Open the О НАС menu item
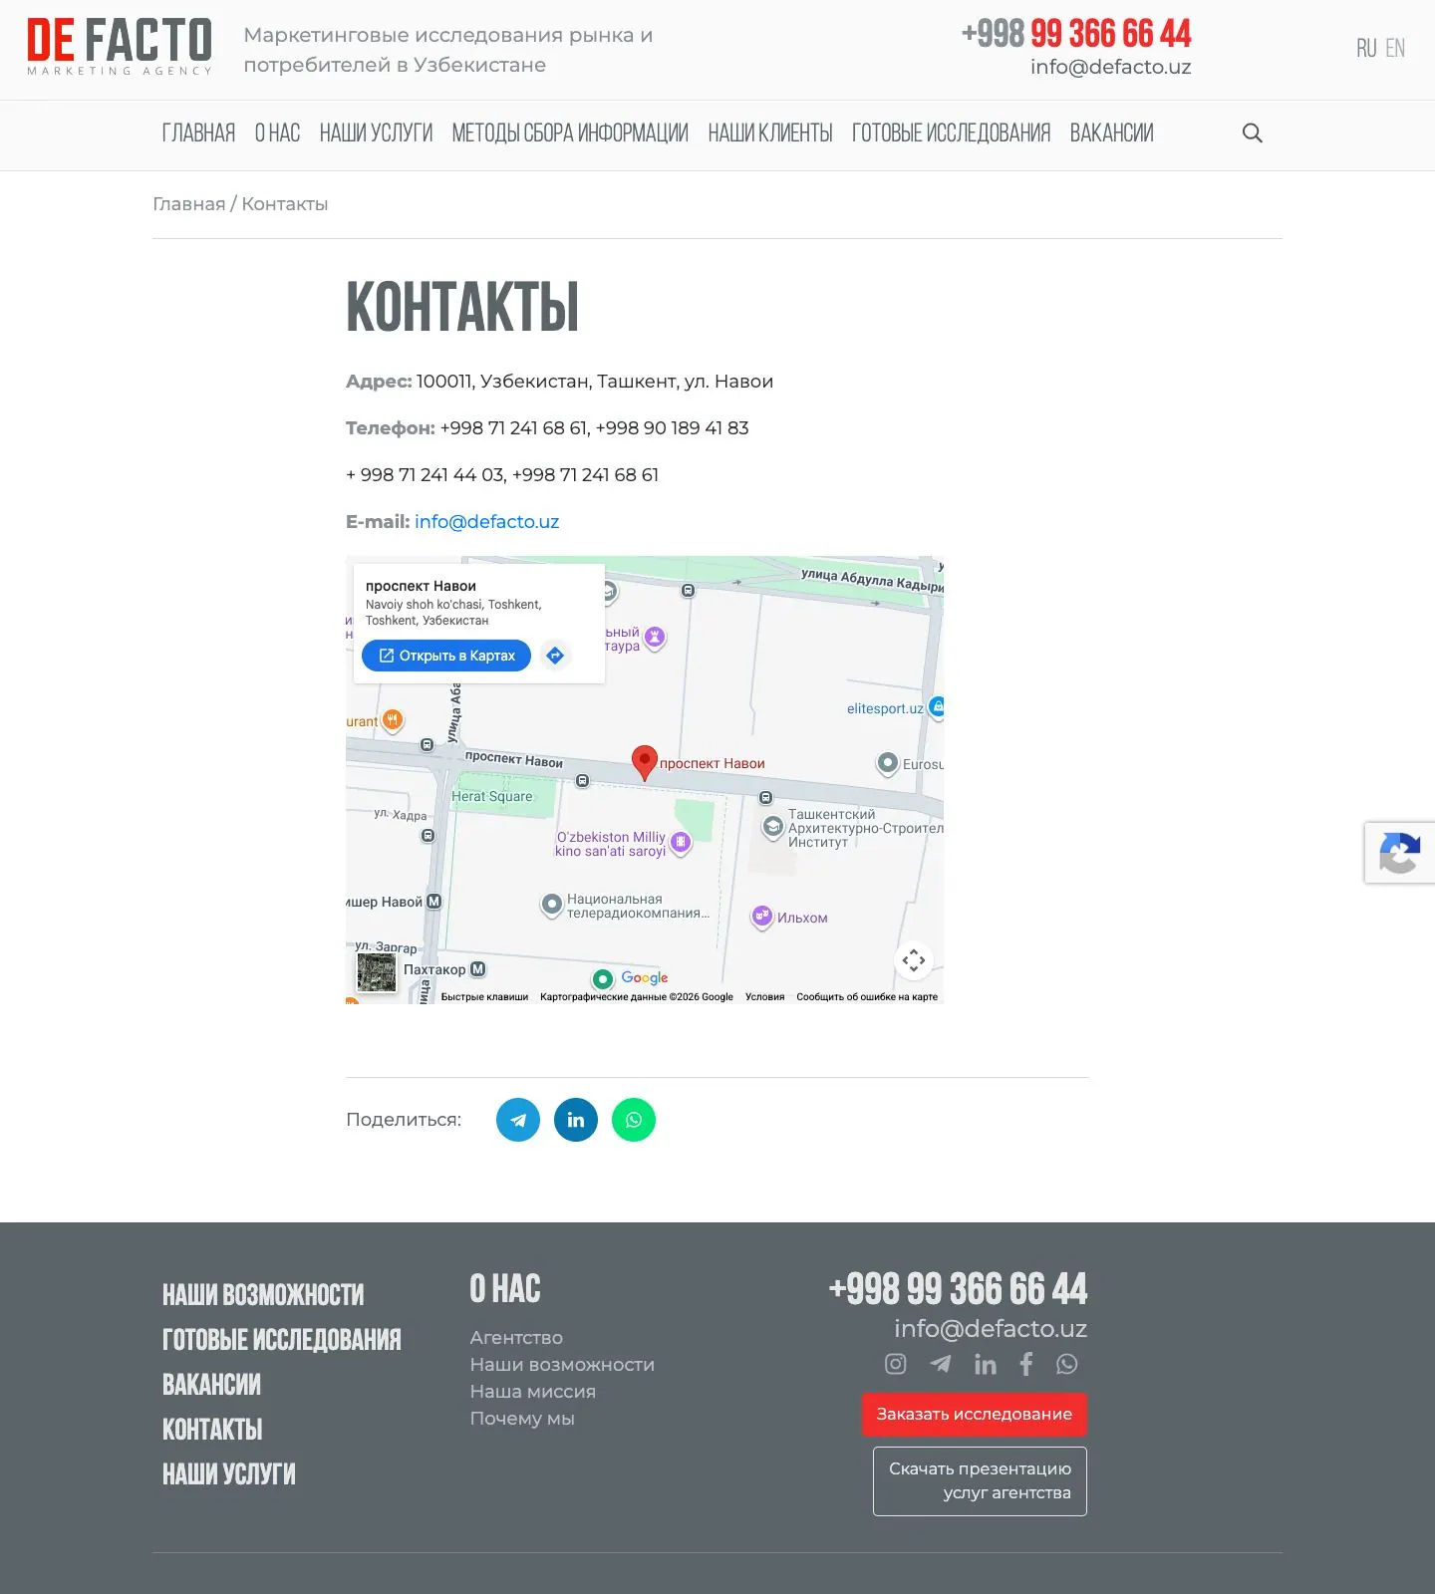The height and width of the screenshot is (1594, 1435). 277,133
